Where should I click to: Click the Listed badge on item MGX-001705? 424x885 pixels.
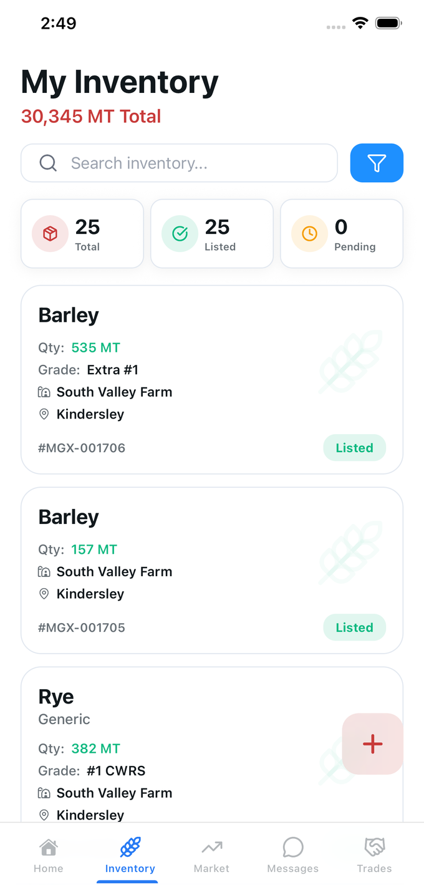[354, 627]
